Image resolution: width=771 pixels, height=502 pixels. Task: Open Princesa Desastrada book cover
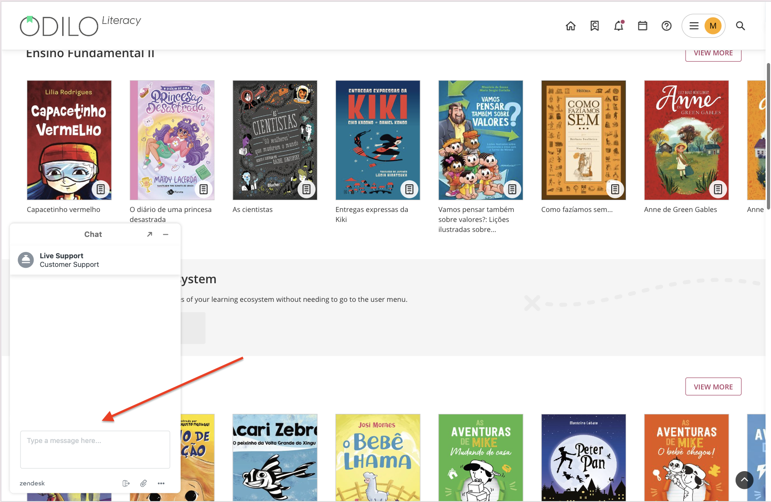click(172, 140)
